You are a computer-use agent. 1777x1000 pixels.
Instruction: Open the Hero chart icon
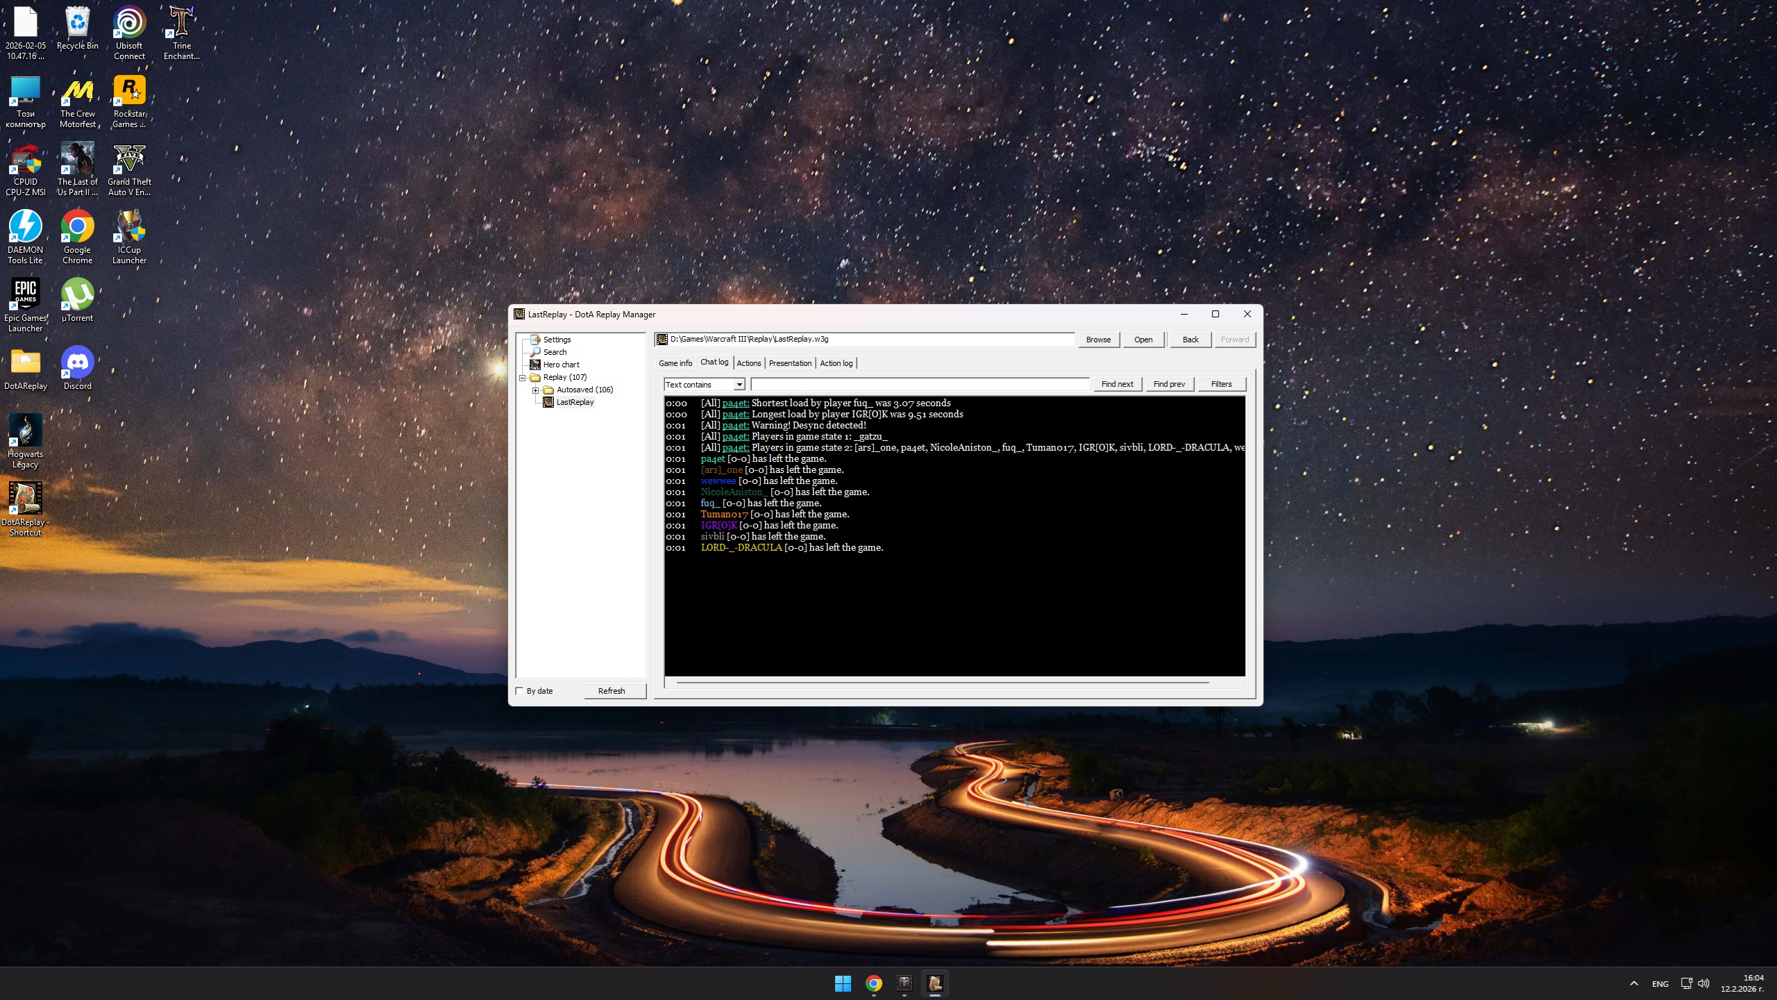click(535, 365)
